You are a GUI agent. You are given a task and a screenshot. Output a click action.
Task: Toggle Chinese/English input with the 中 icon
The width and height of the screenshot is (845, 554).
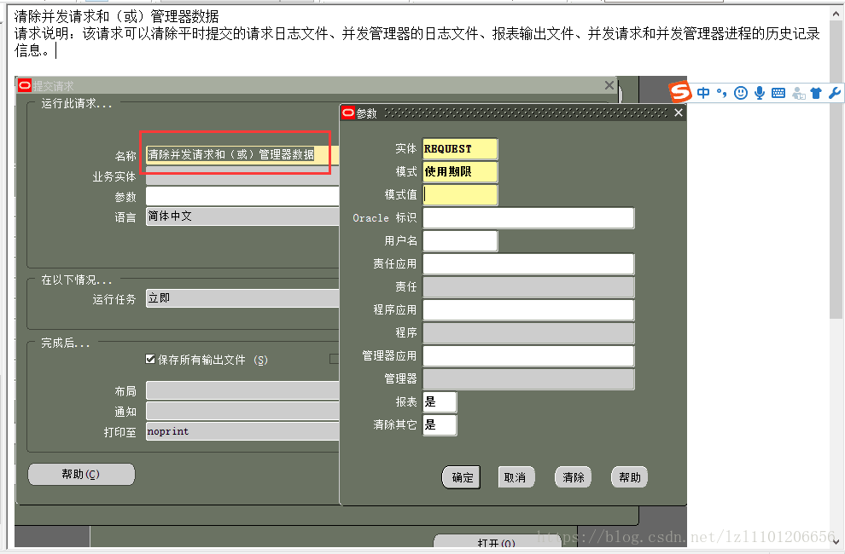(x=704, y=93)
